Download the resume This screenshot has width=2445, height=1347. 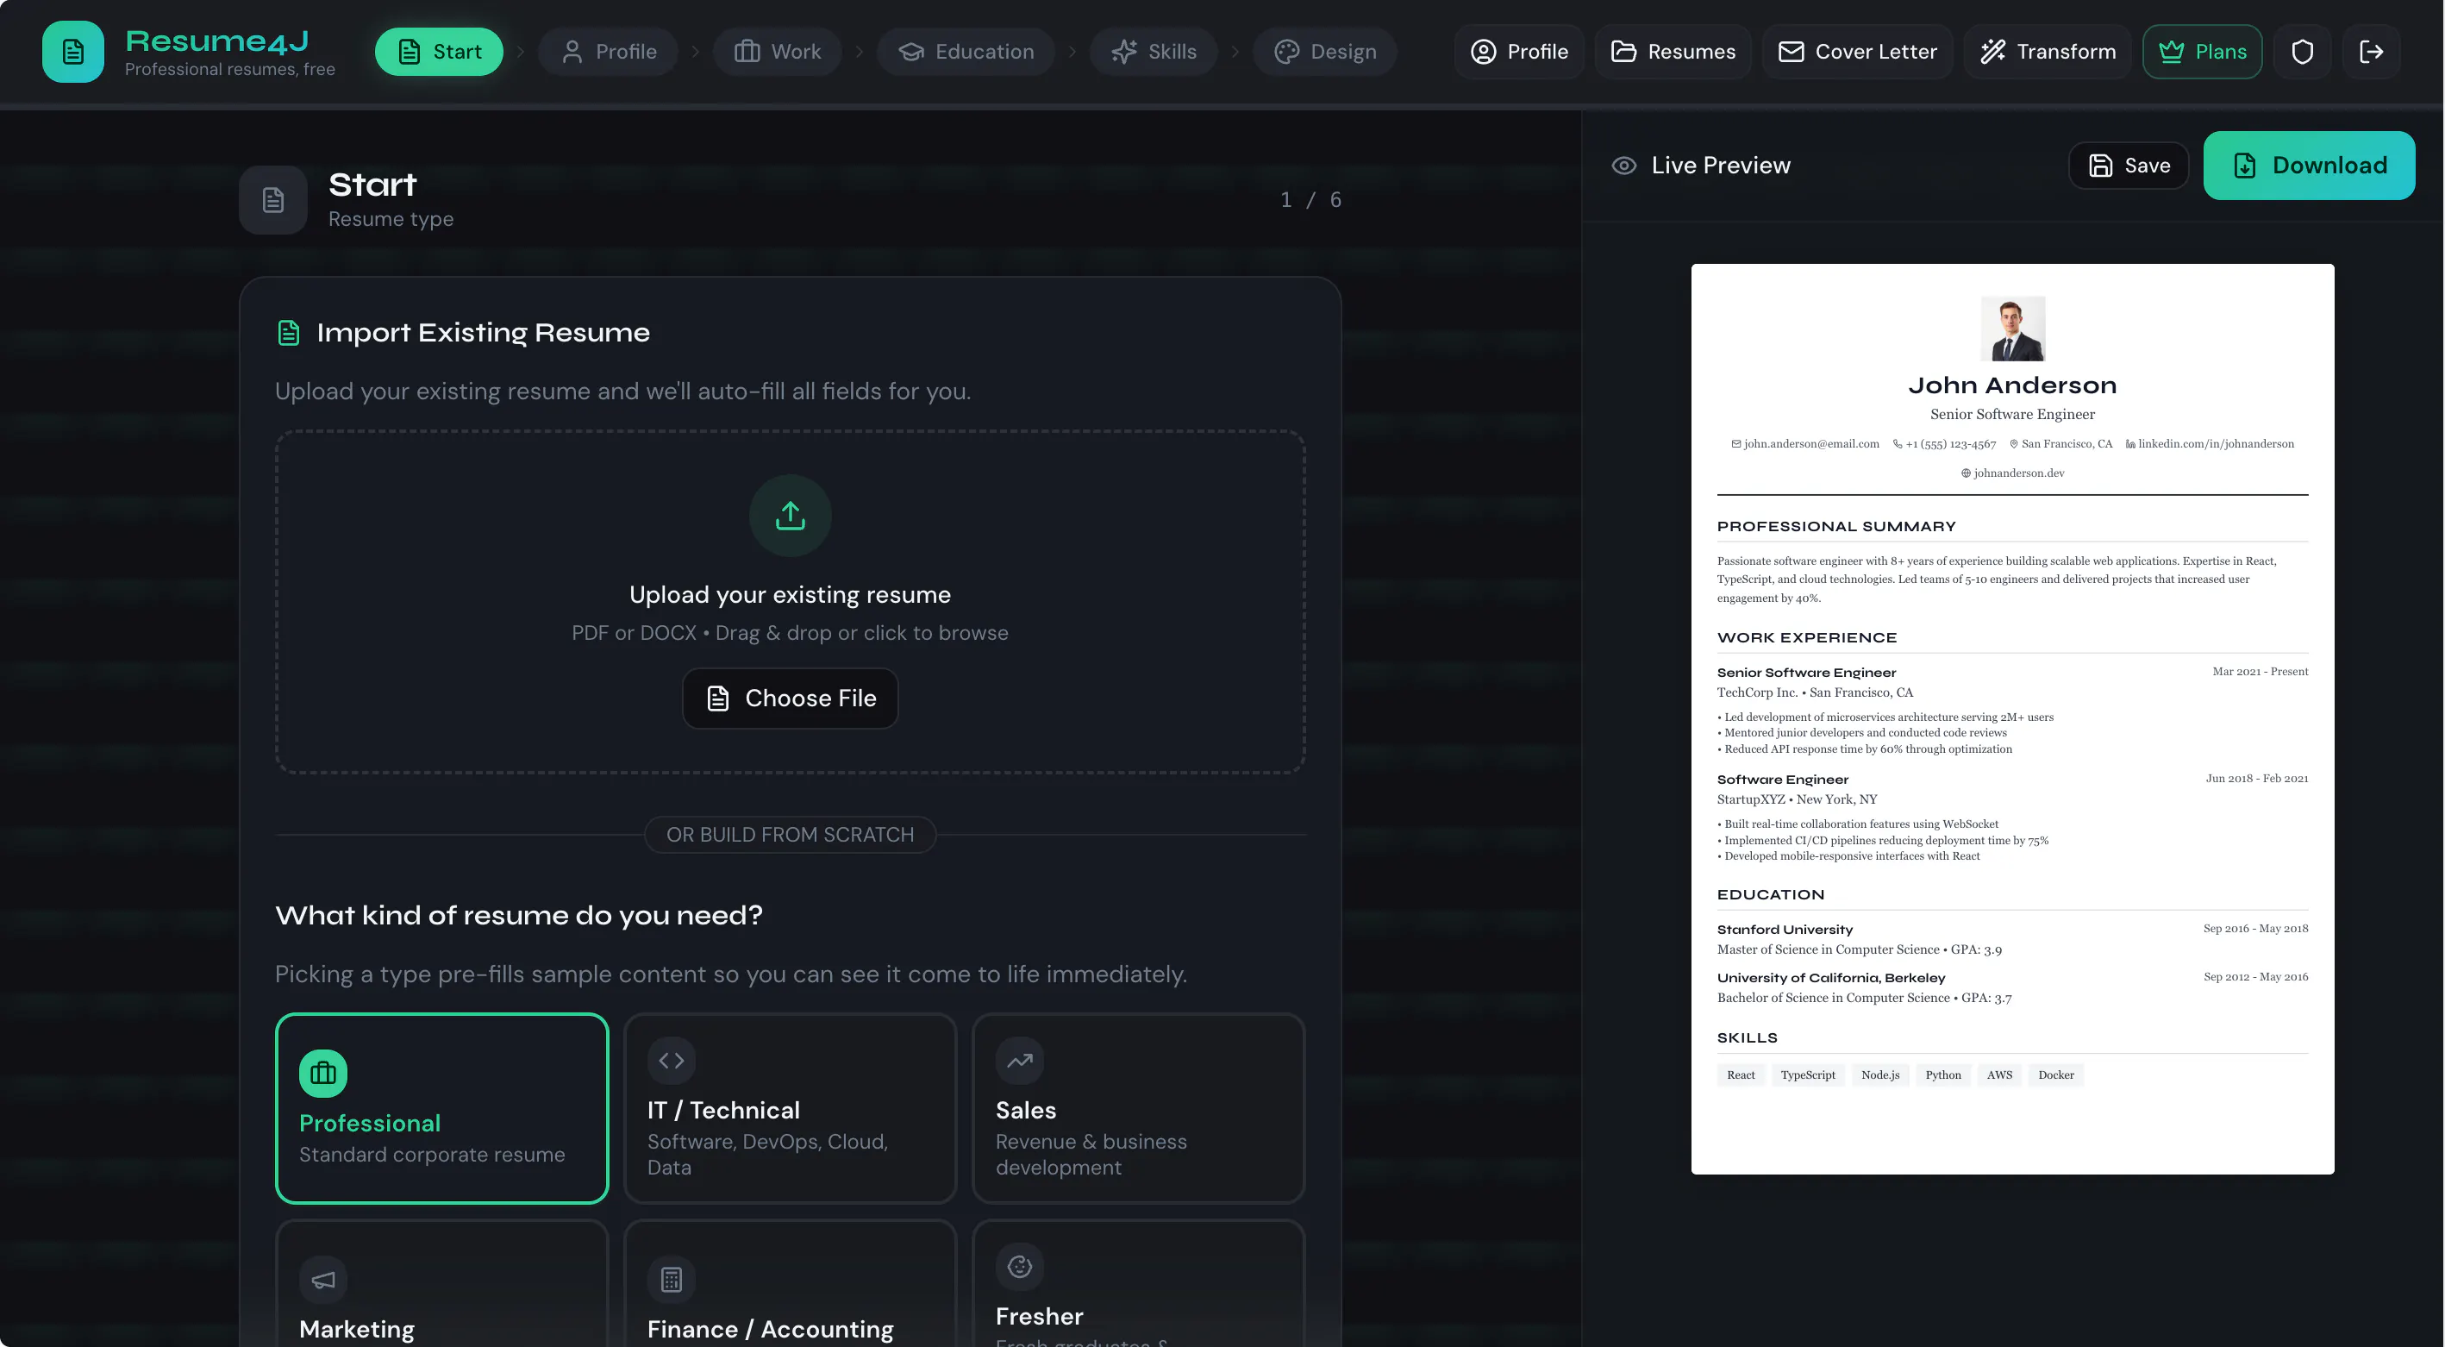pos(2310,166)
